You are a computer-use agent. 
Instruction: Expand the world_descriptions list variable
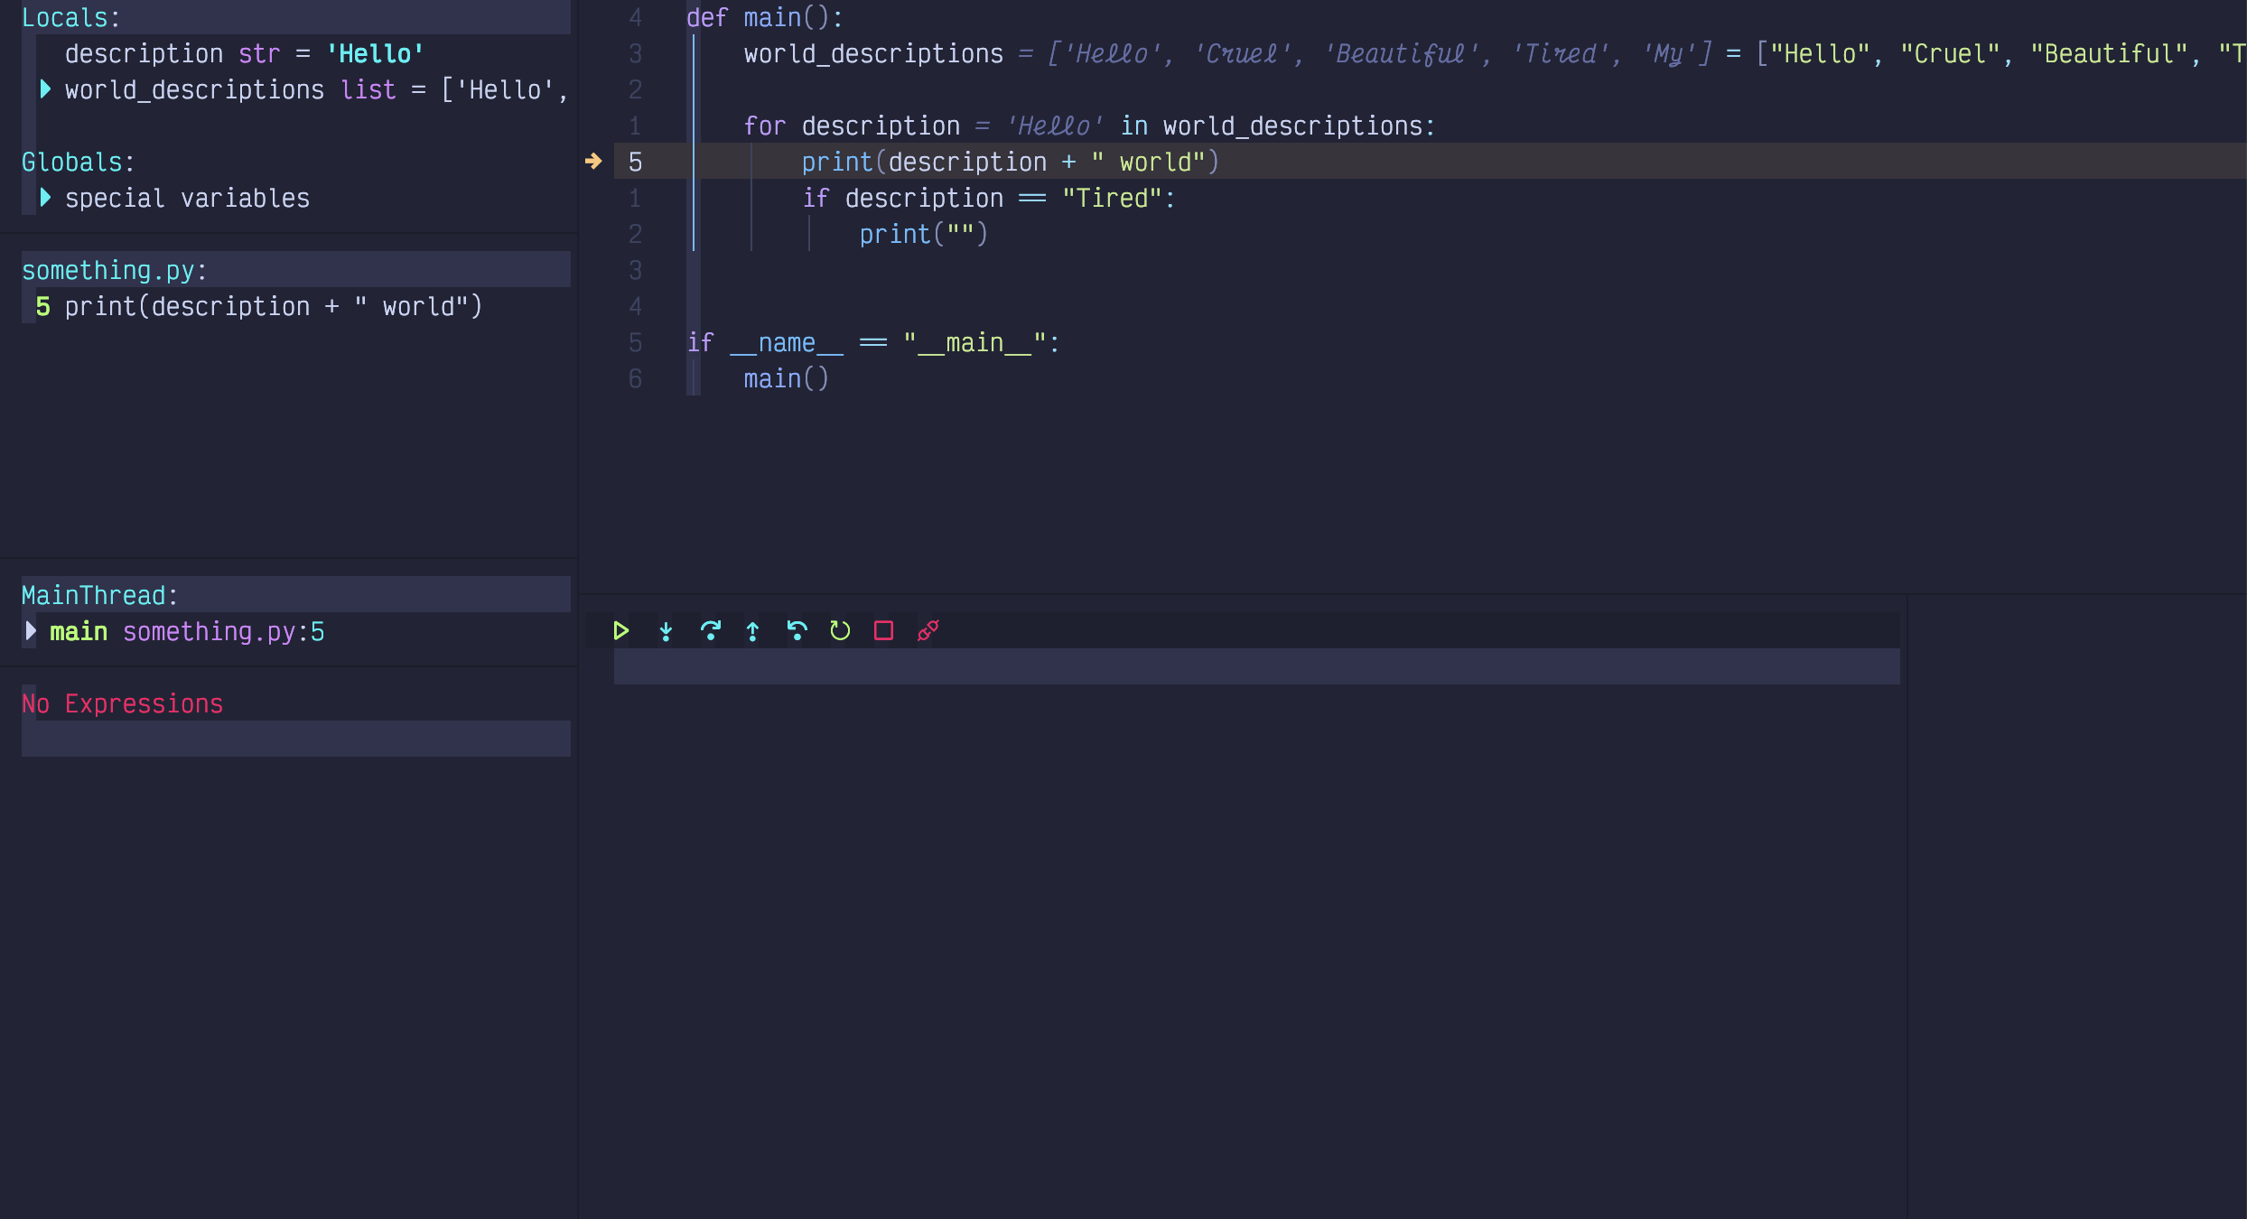click(x=45, y=89)
